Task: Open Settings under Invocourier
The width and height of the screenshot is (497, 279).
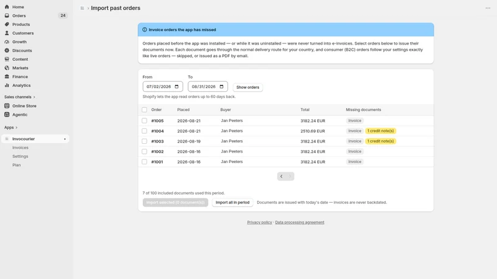Action: (x=21, y=156)
